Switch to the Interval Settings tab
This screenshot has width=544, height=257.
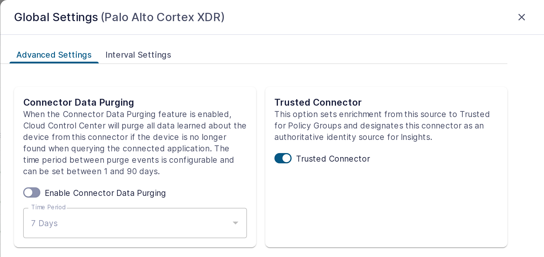pyautogui.click(x=138, y=55)
